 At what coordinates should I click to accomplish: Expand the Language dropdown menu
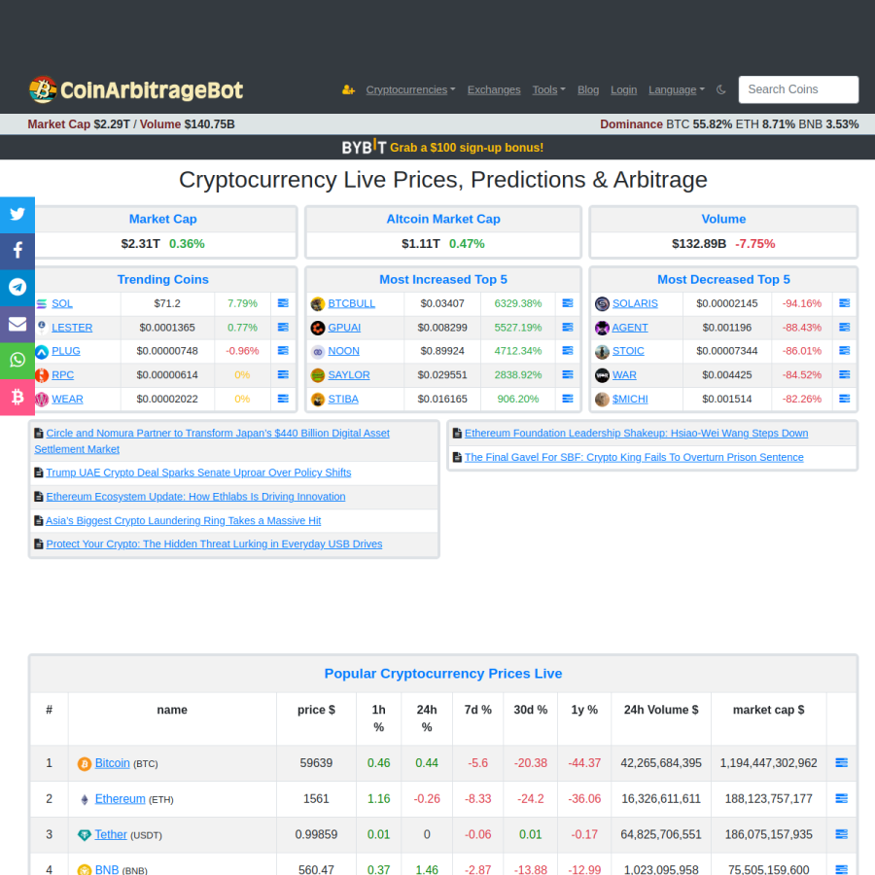click(x=677, y=89)
